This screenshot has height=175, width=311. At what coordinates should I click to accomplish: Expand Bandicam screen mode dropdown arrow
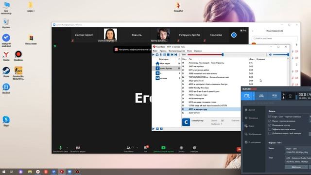pyautogui.click(x=254, y=96)
